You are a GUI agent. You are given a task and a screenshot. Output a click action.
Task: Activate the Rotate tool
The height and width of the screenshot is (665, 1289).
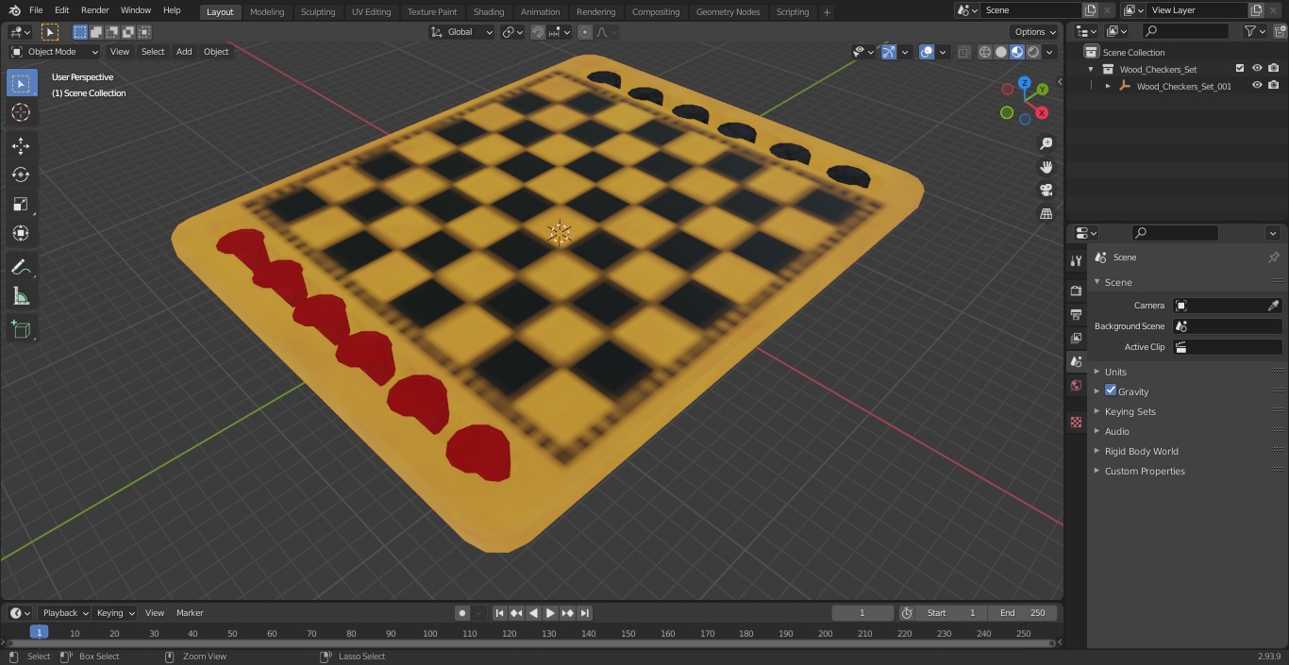tap(21, 175)
